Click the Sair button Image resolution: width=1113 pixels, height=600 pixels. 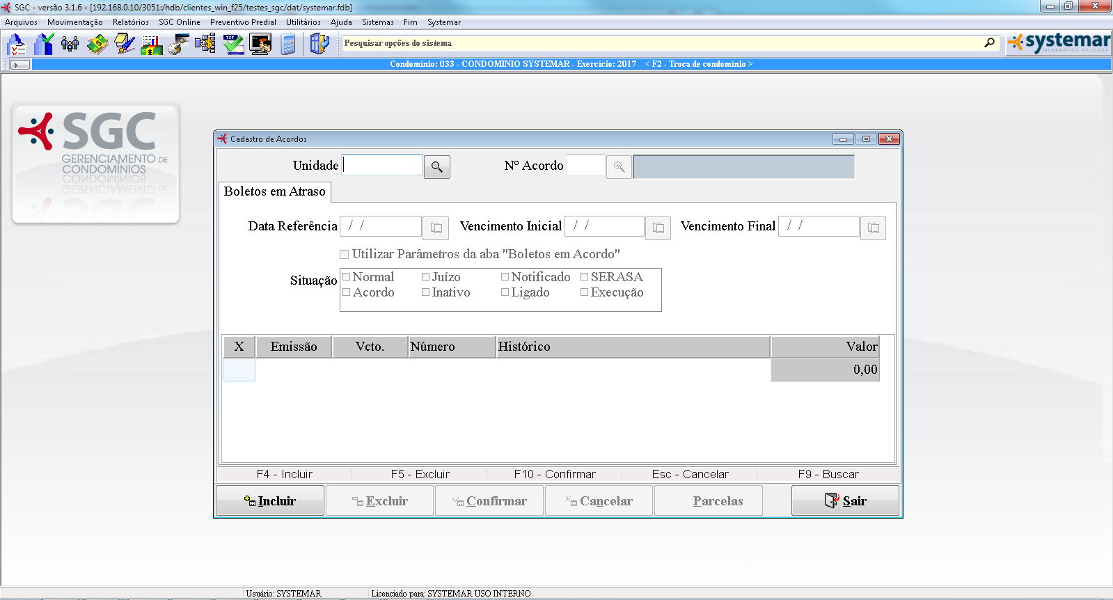[x=845, y=501]
